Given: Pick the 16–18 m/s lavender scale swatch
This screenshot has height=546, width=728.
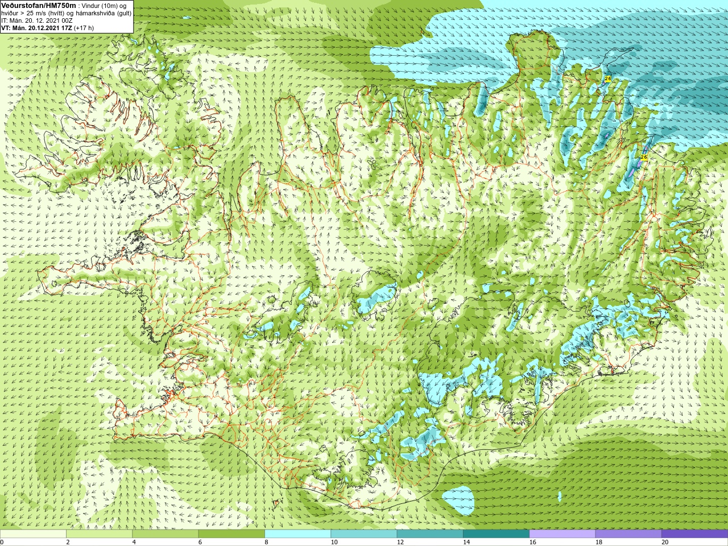Looking at the screenshot, I should [562, 534].
